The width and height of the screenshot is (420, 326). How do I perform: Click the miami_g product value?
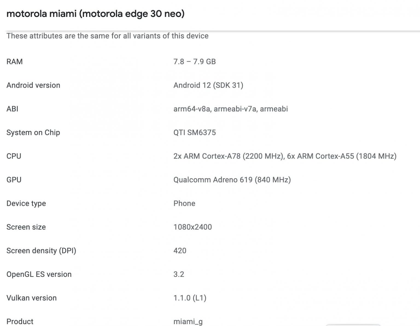click(x=188, y=321)
